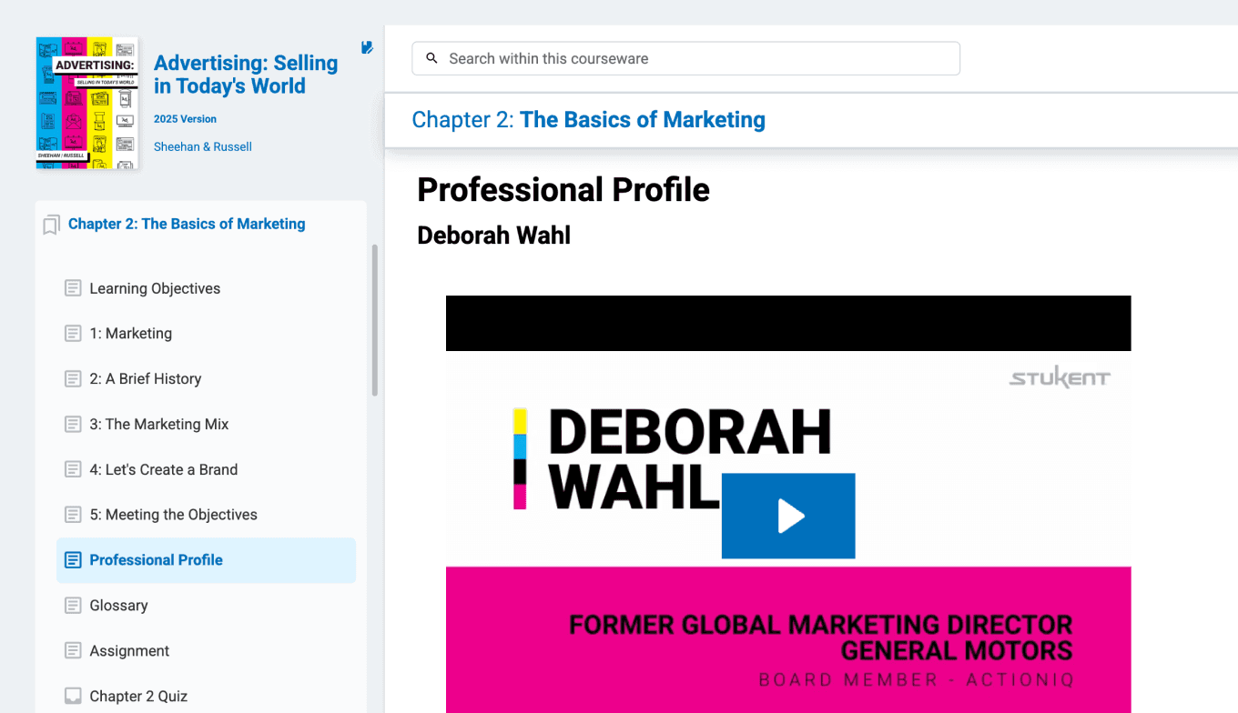The image size is (1238, 713).
Task: Click the page icon beside Professional Profile
Action: tap(73, 560)
